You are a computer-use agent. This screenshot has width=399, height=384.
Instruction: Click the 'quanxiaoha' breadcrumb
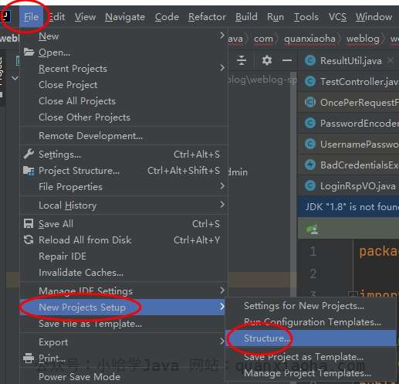point(309,39)
